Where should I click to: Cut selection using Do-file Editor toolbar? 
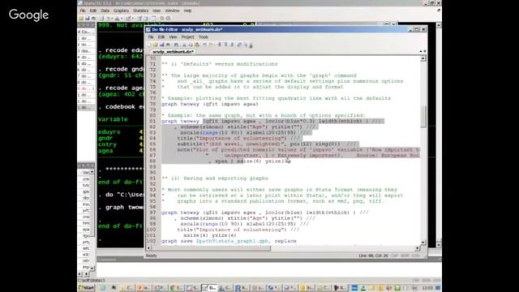pos(184,45)
